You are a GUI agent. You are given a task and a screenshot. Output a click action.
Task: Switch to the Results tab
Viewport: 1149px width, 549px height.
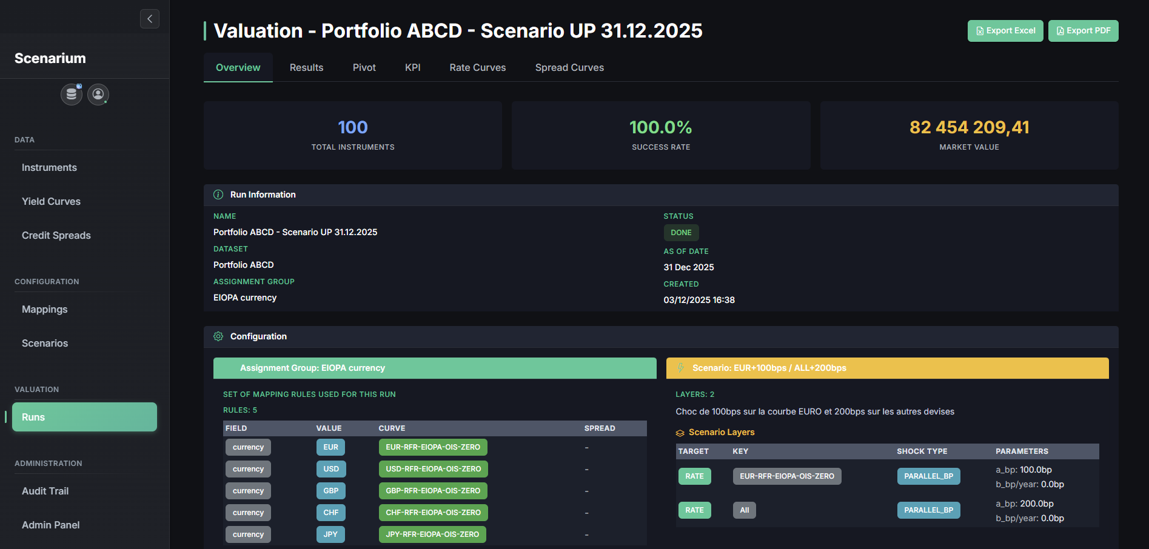306,68
